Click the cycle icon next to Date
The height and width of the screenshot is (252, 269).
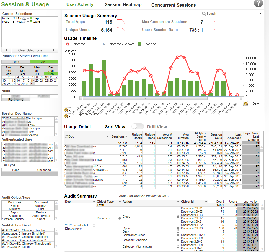pos(246,103)
